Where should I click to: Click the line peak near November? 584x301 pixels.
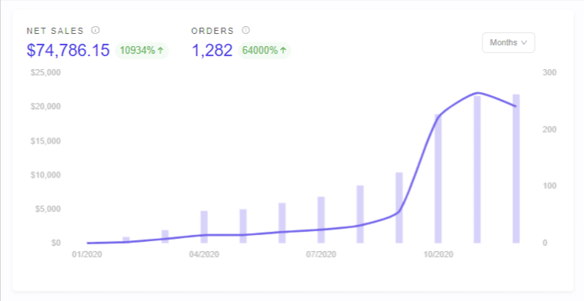click(x=478, y=93)
